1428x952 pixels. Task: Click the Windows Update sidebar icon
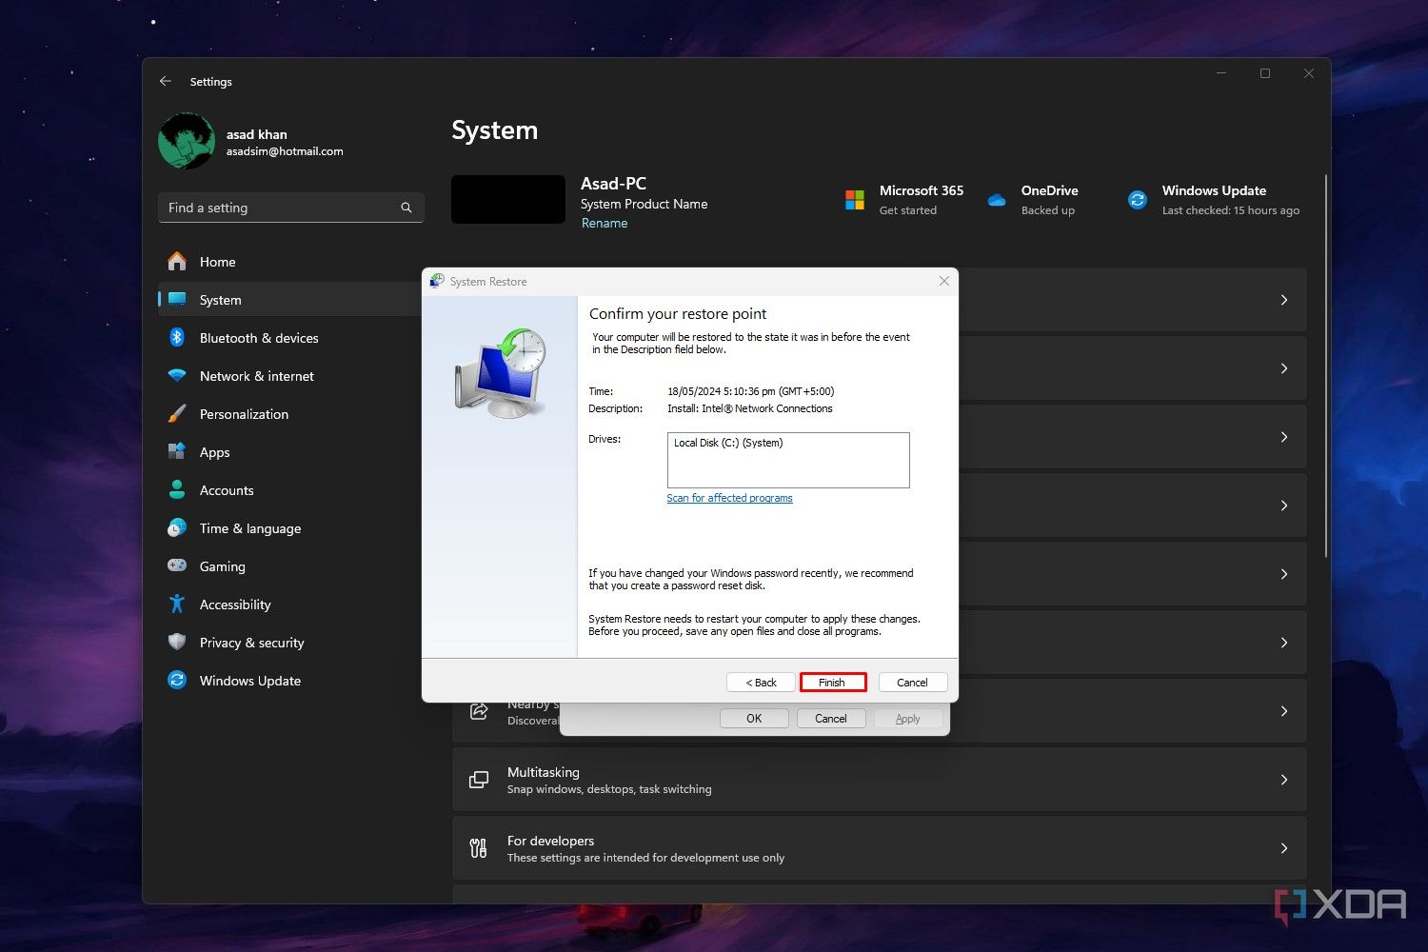pos(177,680)
